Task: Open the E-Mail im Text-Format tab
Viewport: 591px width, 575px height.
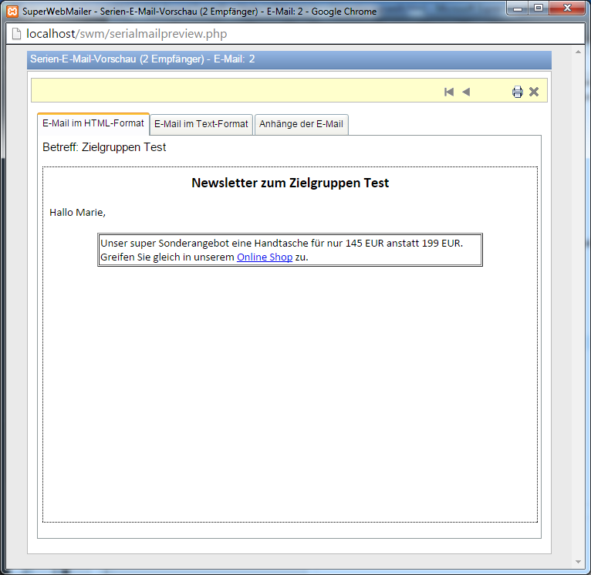Action: pyautogui.click(x=201, y=124)
